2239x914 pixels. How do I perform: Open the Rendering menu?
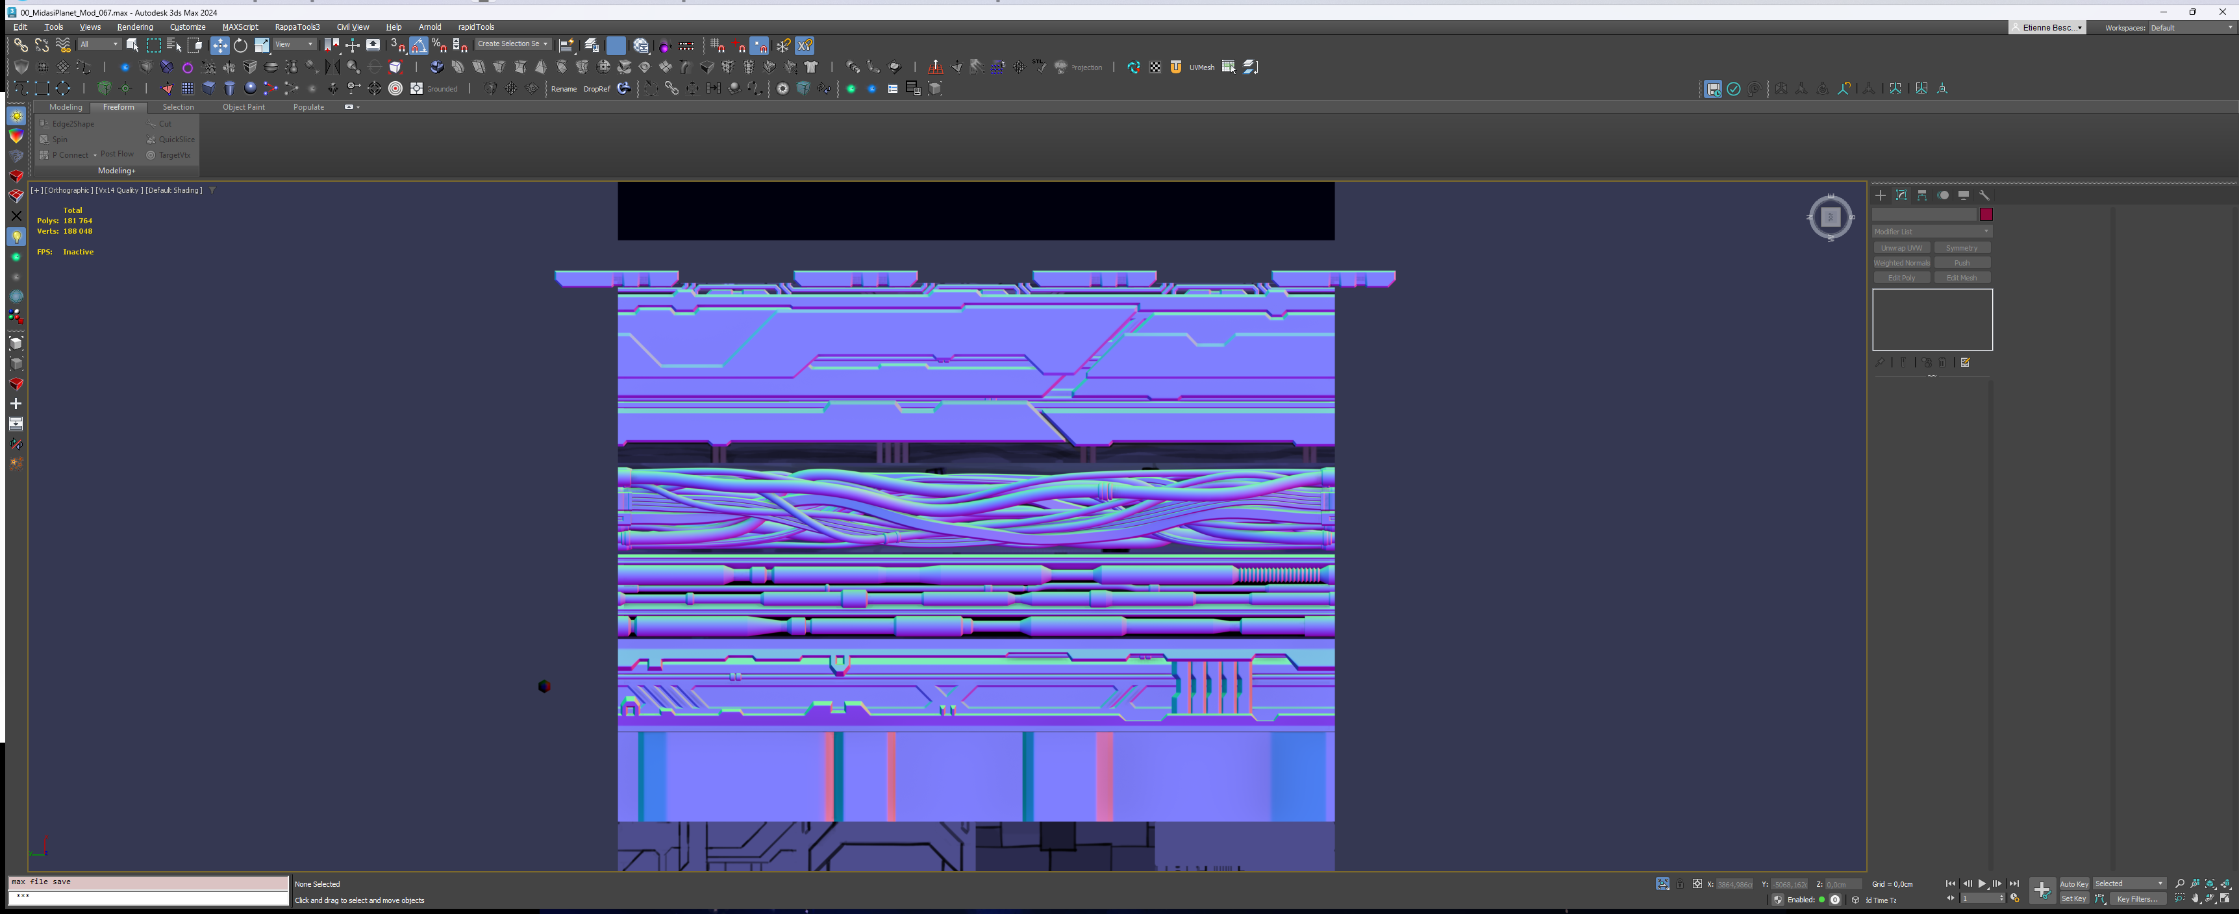point(134,27)
